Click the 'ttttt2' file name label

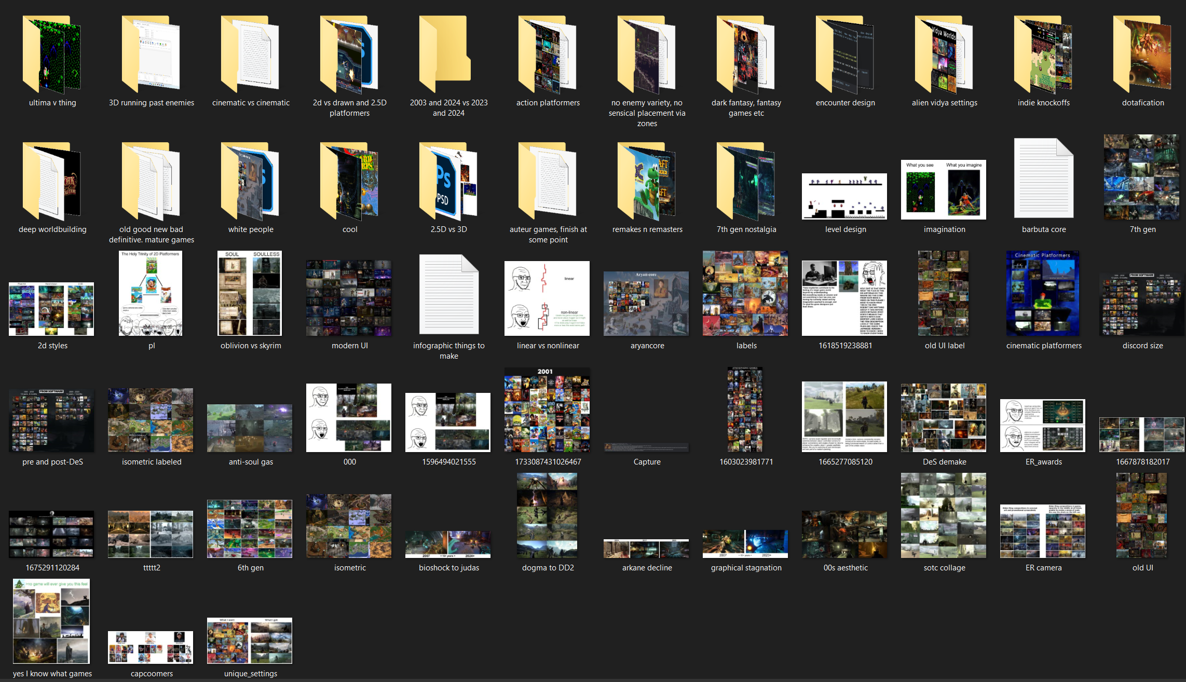(x=152, y=568)
